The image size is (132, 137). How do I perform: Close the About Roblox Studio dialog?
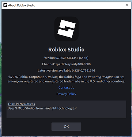pos(127,5)
